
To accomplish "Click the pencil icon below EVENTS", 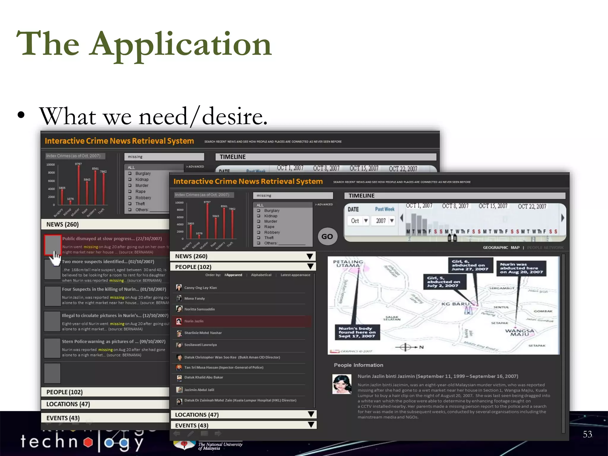I will 191,433.
